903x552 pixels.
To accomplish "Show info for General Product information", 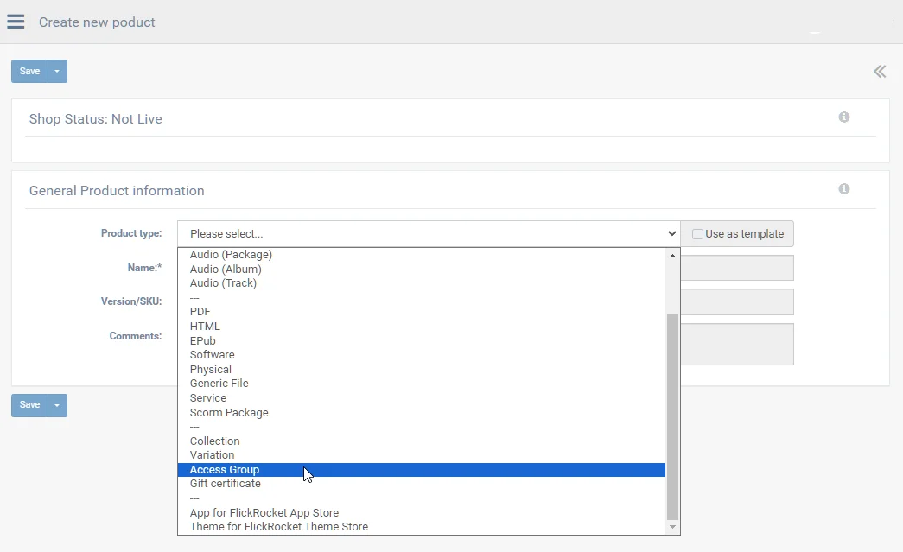I will (843, 189).
